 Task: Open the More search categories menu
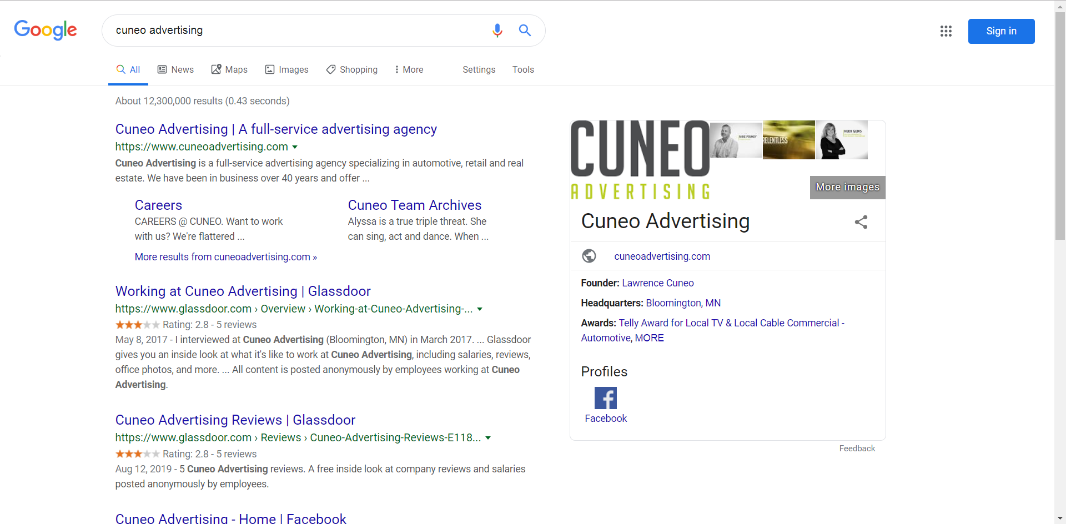(409, 69)
